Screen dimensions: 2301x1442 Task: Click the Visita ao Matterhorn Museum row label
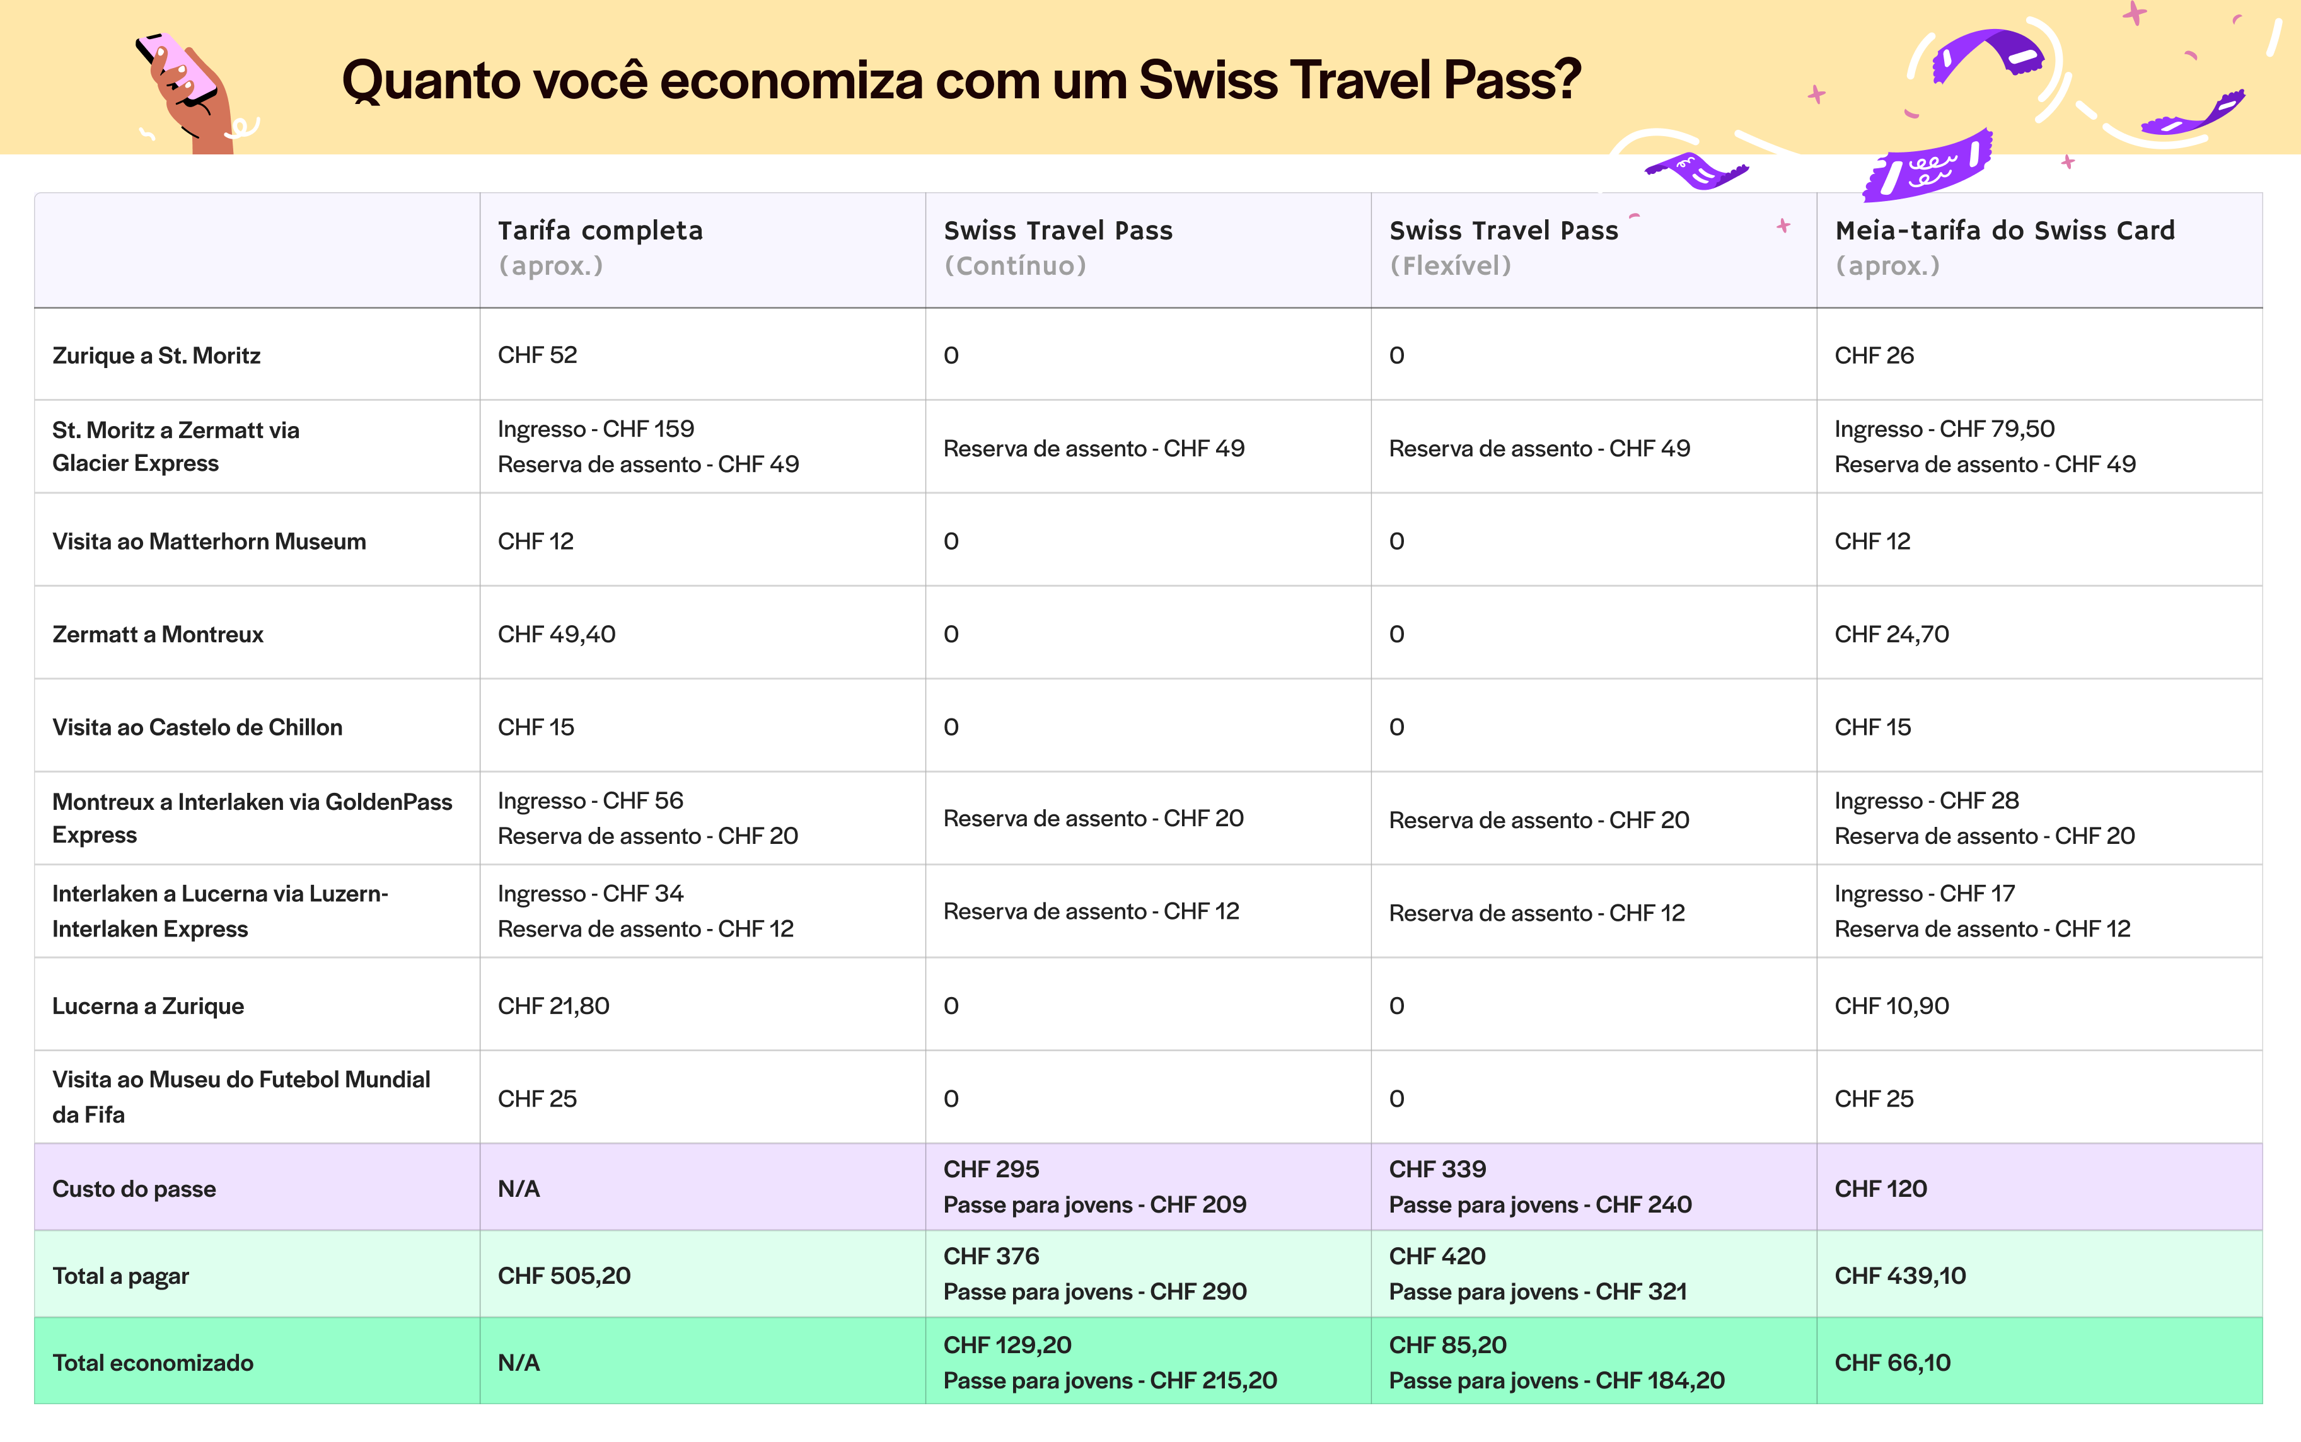click(x=209, y=542)
